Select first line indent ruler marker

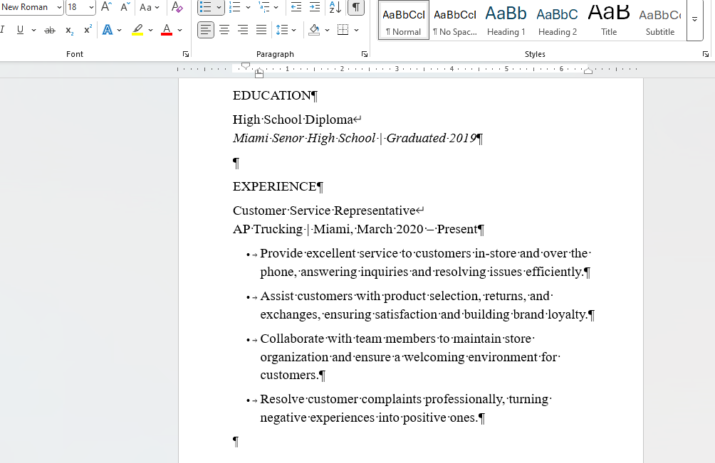[x=245, y=65]
